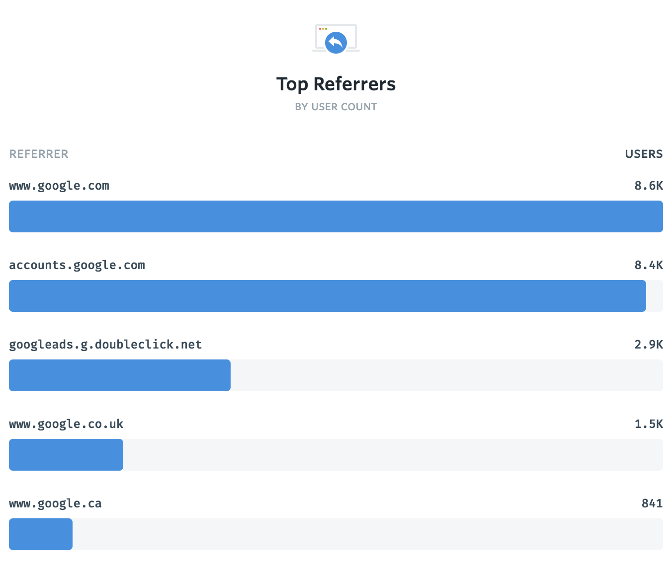Click the BY USER COUNT subtitle
This screenshot has width=671, height=564.
336,107
